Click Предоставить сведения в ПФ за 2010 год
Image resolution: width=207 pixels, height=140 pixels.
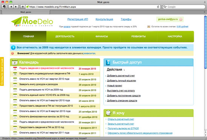(41, 127)
